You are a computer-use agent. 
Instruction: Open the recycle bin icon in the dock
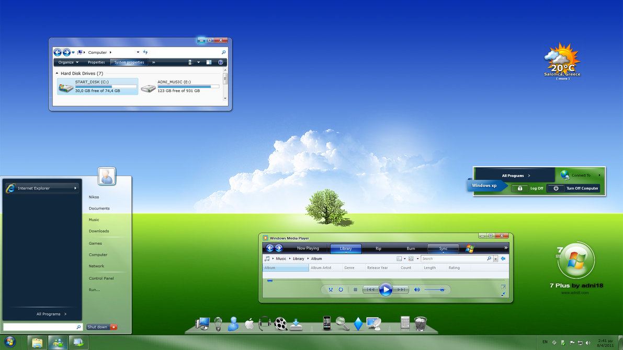point(421,324)
